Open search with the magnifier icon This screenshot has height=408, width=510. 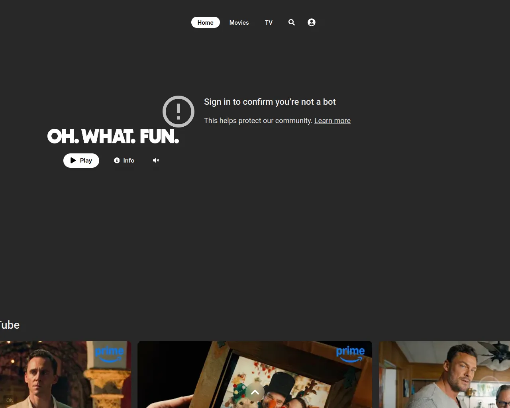(292, 22)
